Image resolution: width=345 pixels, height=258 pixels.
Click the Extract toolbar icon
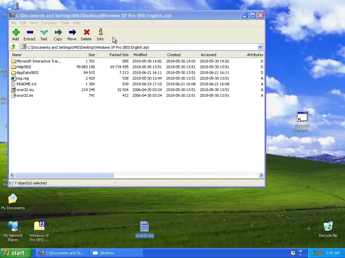click(30, 32)
